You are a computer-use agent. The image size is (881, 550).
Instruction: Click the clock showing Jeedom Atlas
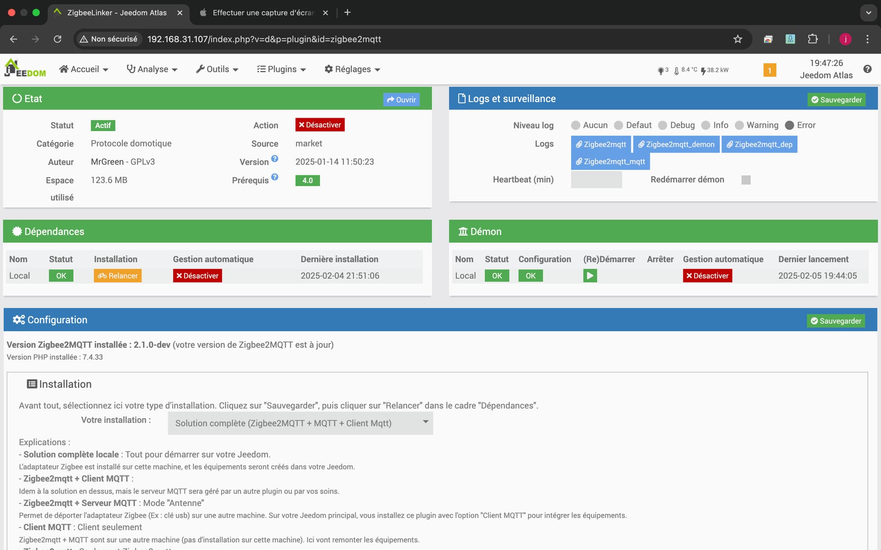tap(826, 69)
